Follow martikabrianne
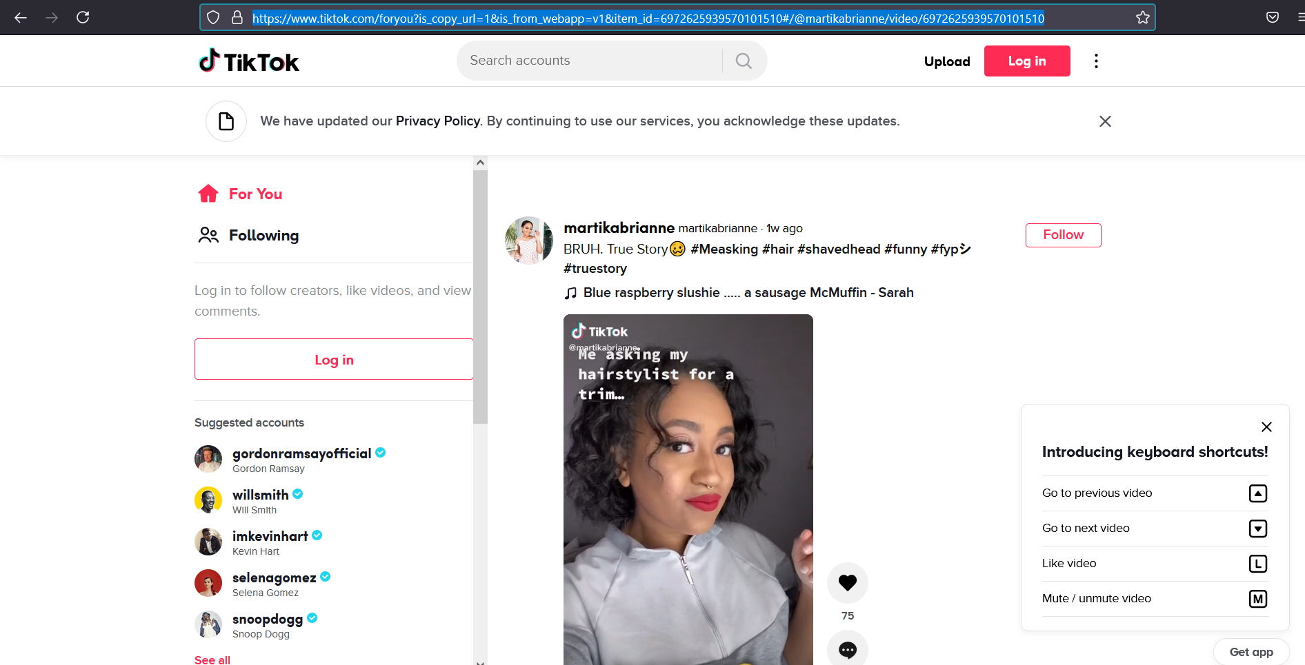The width and height of the screenshot is (1305, 665). click(1063, 235)
